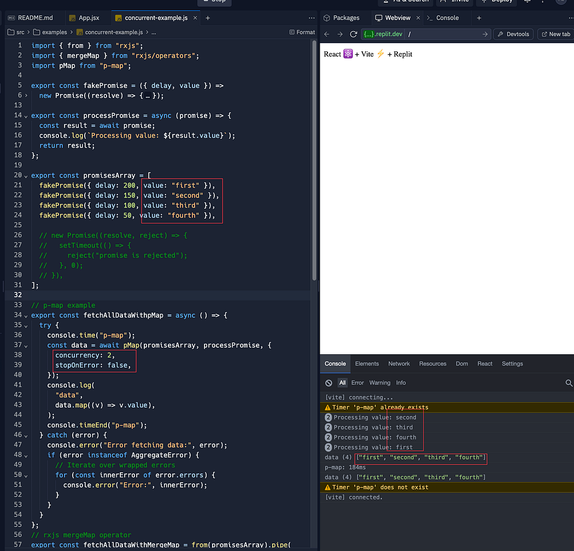574x551 pixels.
Task: Open devtools Dom tab
Action: (461, 364)
